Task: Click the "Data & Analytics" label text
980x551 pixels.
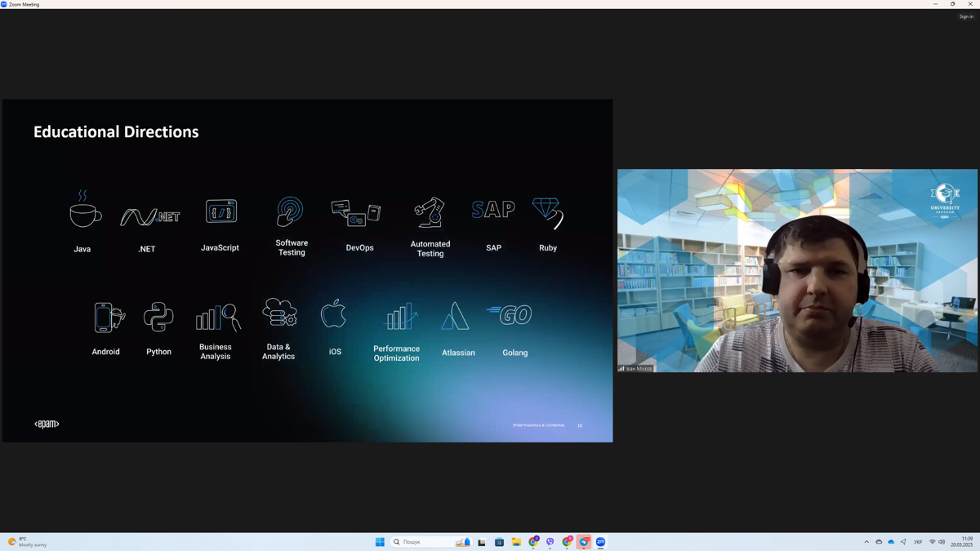Action: point(278,352)
